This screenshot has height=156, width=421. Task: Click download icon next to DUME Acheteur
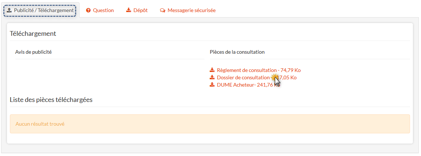(x=212, y=85)
